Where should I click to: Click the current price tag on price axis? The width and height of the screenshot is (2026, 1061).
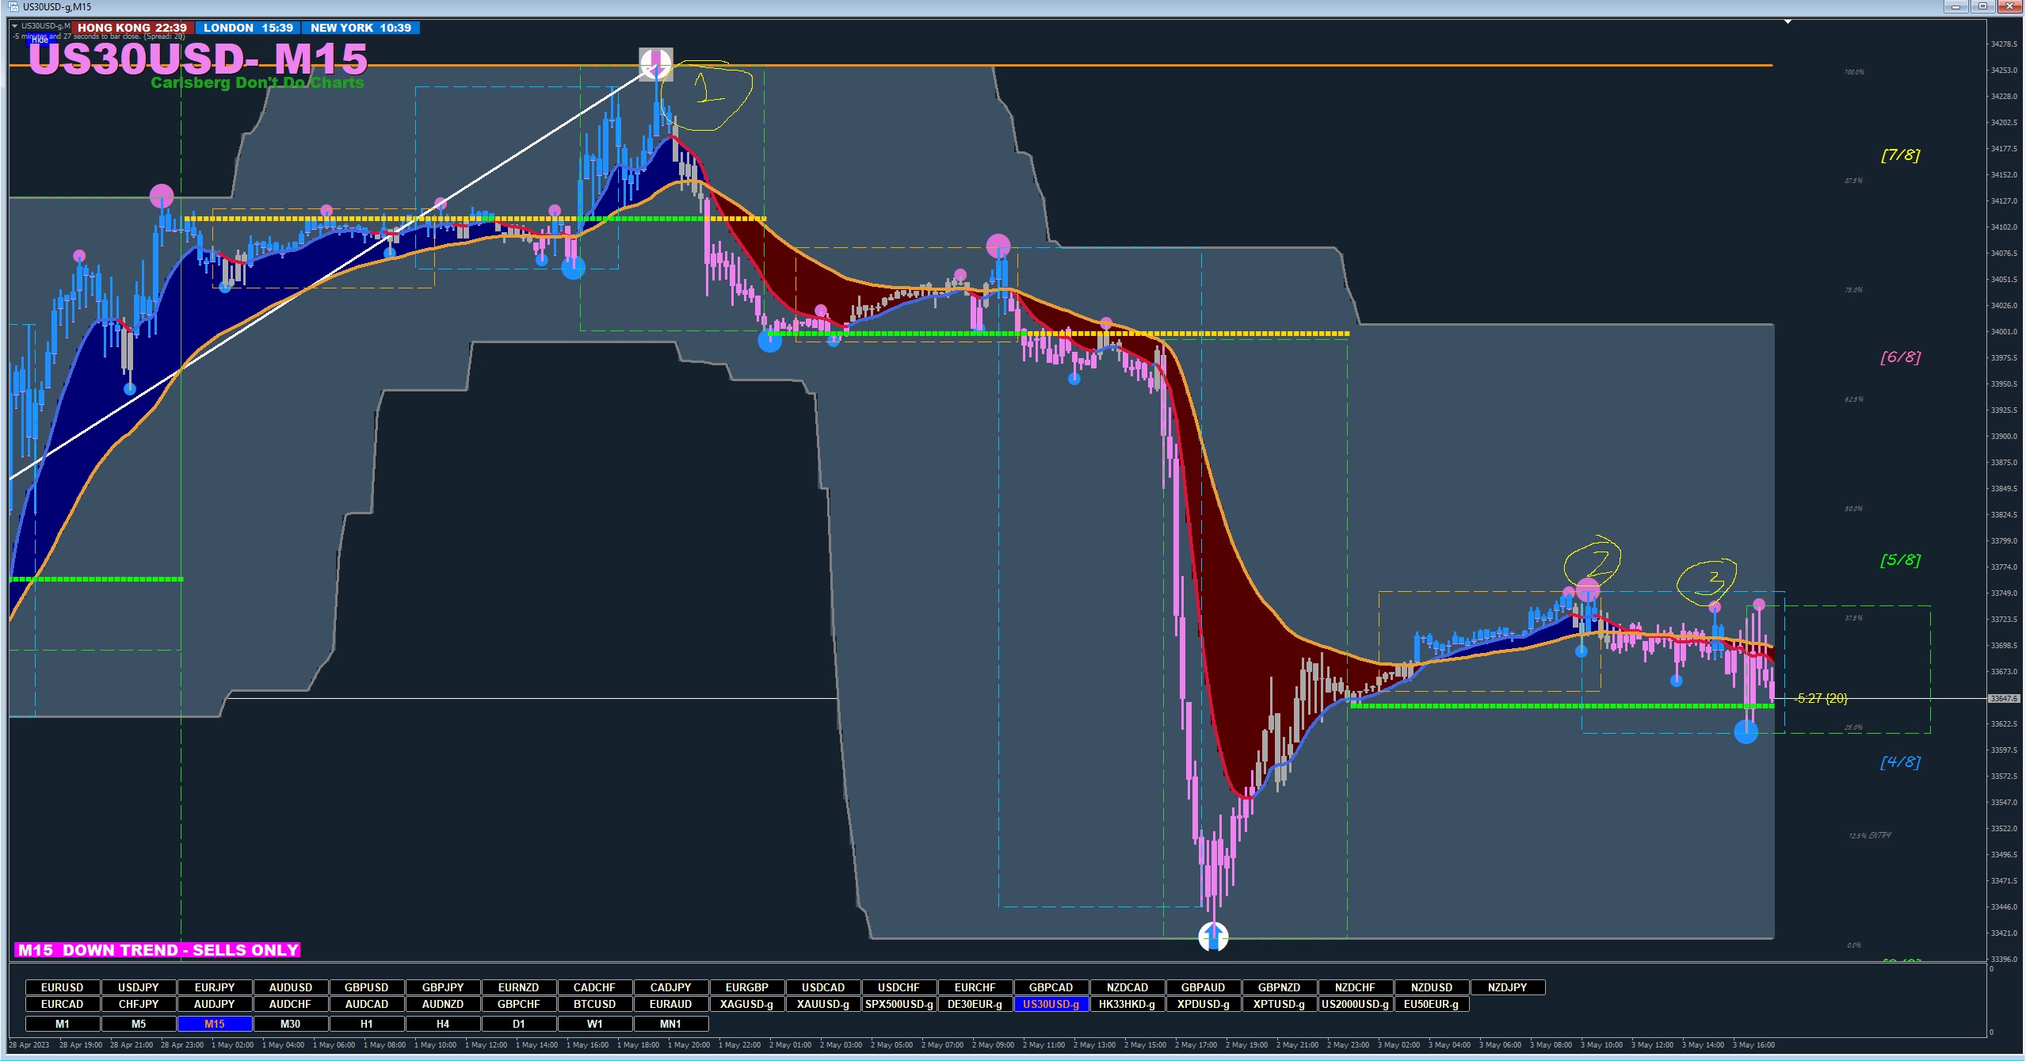click(2005, 698)
